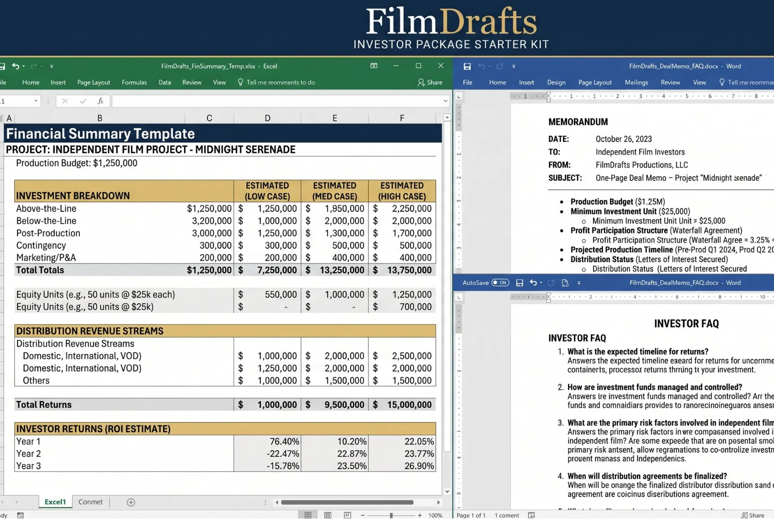
Task: Switch to Page Layout view icon in status bar
Action: click(x=328, y=515)
